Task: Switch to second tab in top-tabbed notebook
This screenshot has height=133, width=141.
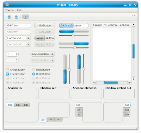Action: tap(18, 105)
